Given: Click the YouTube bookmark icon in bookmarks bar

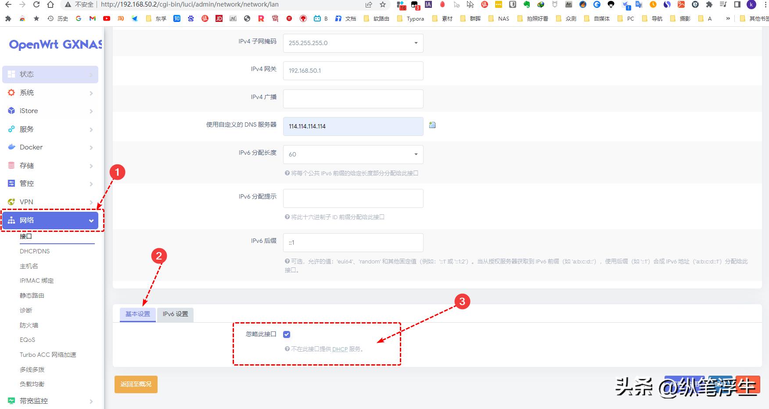Looking at the screenshot, I should [107, 18].
